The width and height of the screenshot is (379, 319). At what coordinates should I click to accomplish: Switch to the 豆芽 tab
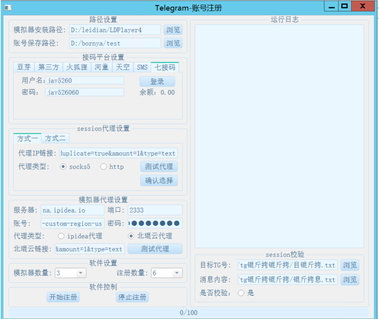(x=24, y=67)
